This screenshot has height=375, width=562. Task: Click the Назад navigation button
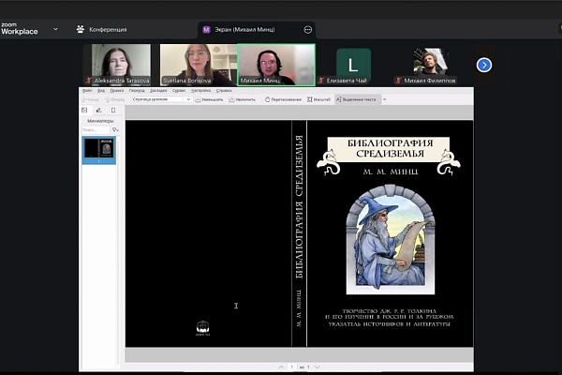tap(91, 98)
